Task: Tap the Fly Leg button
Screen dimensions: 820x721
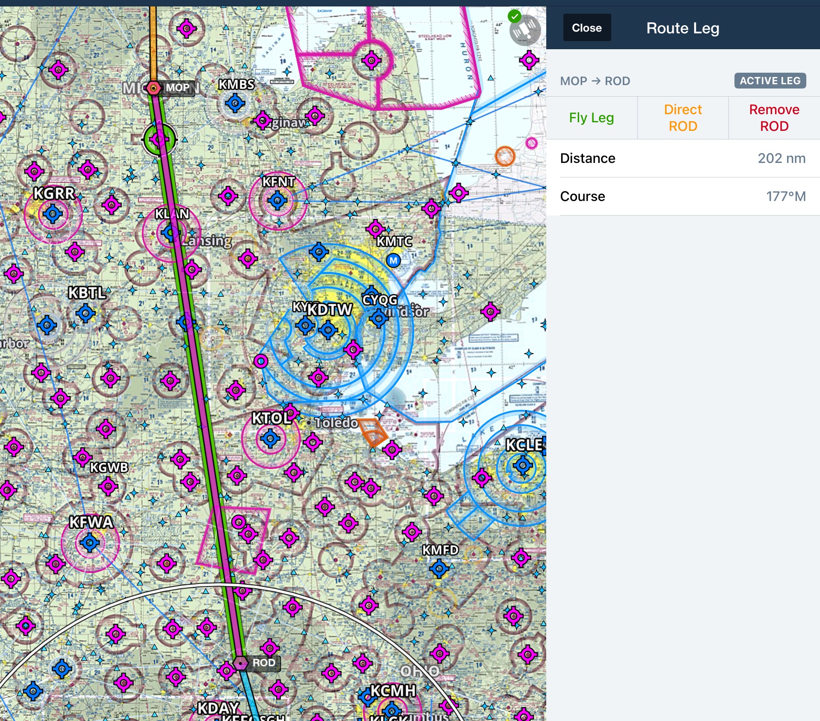Action: pos(592,118)
